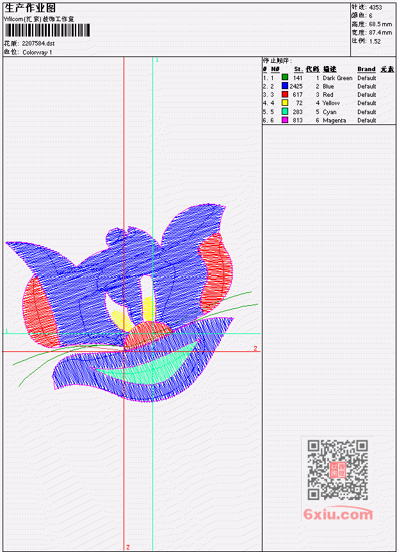The image size is (397, 552).
Task: Click the Red thread color swatch
Action: coord(285,94)
